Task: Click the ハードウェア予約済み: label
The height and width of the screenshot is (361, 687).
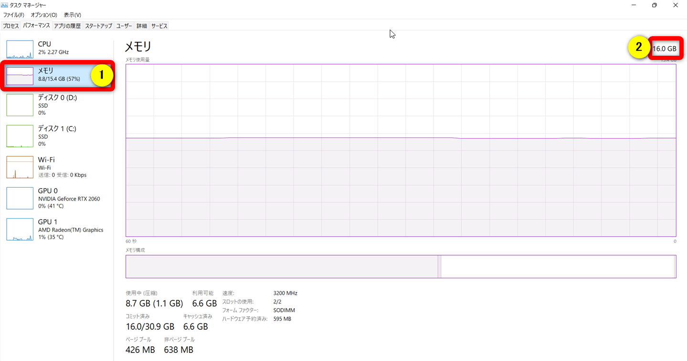Action: 245,319
